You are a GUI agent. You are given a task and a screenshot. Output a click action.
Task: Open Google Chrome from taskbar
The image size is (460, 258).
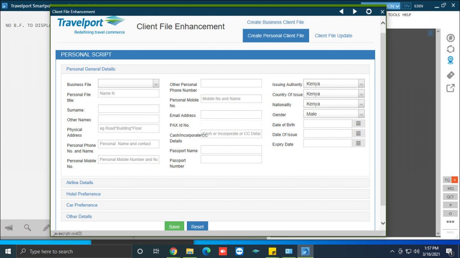coord(173,251)
